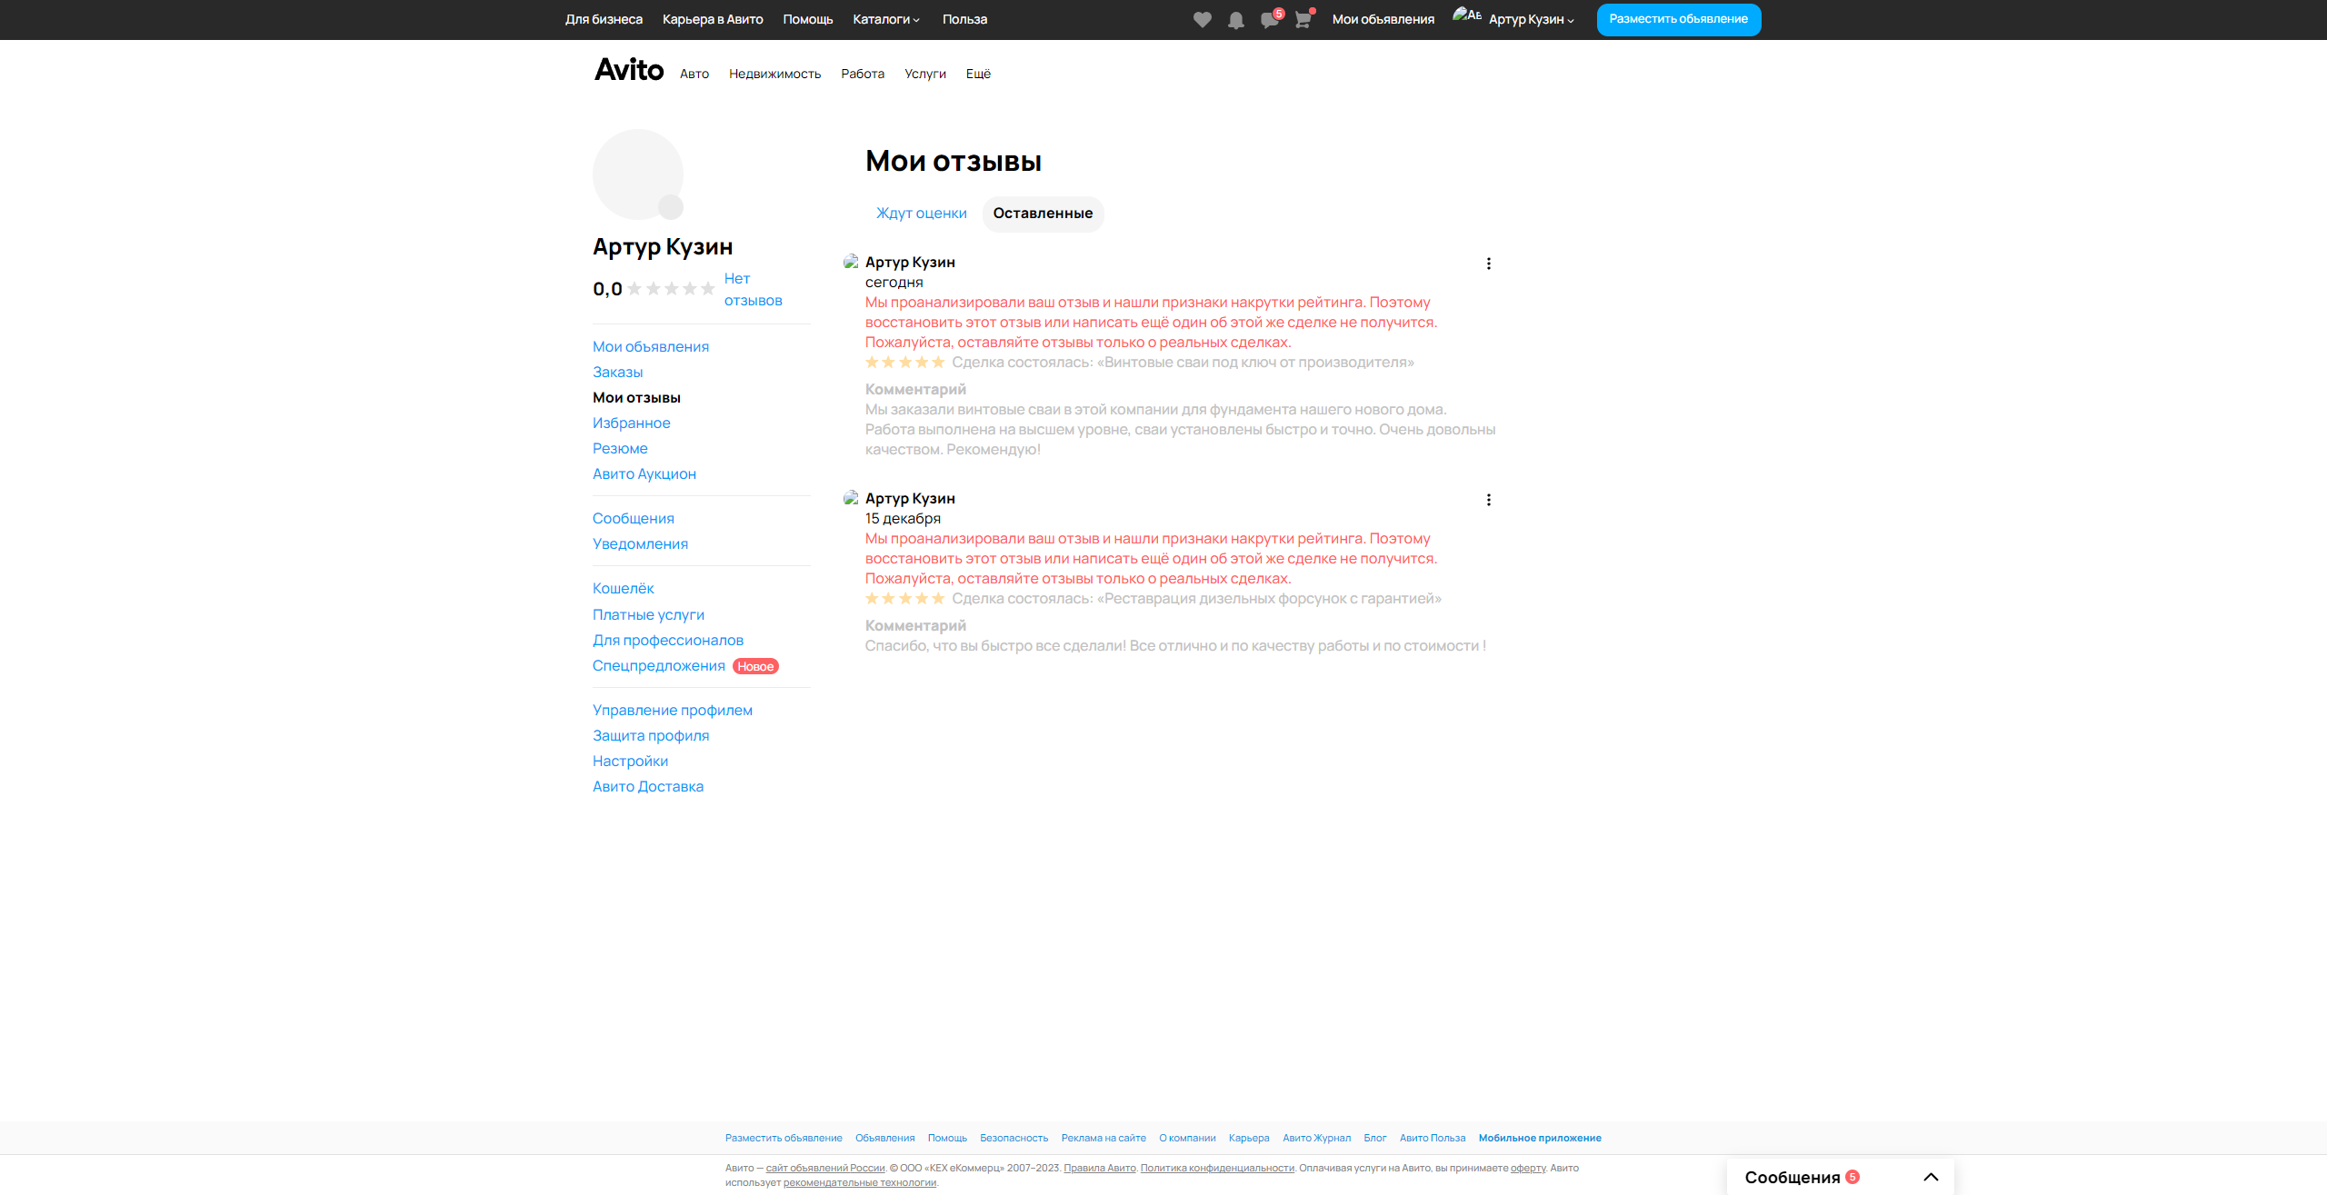Click the favorites heart icon
2327x1195 pixels.
(1202, 20)
